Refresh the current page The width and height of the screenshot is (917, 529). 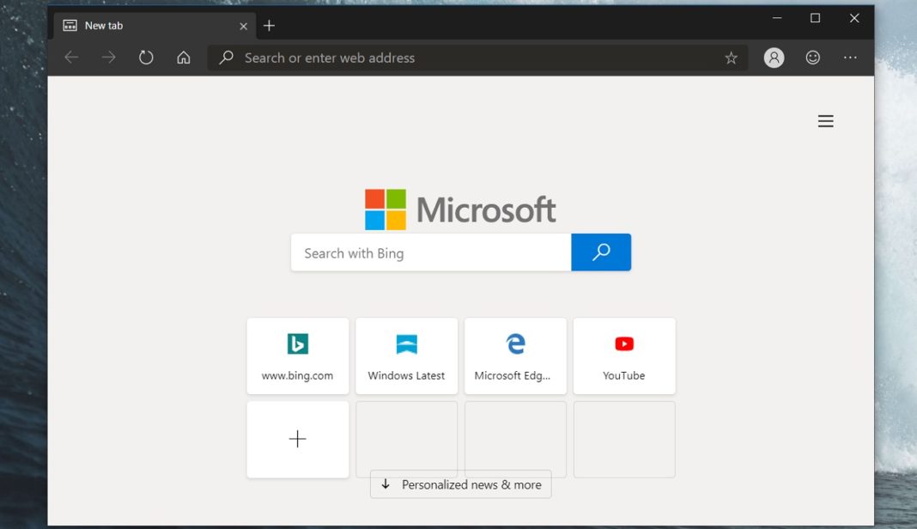145,58
